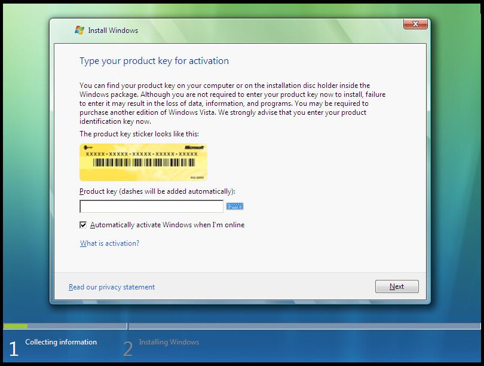Click 'Automatically activate Windows when I'm online' label
This screenshot has height=366, width=484.
(x=167, y=225)
